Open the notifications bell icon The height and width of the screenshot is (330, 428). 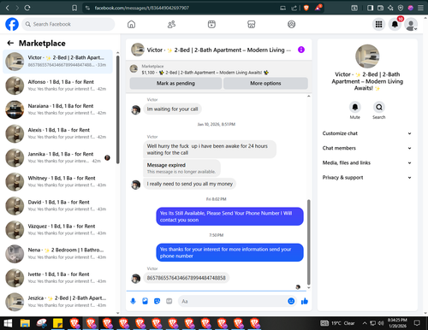click(395, 25)
